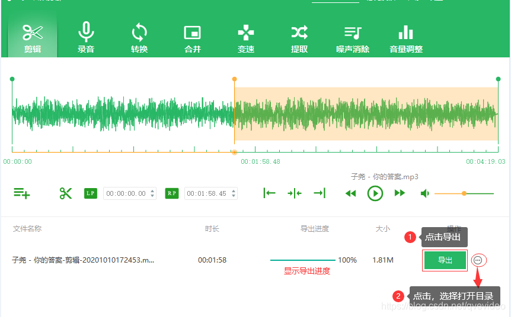This screenshot has width=511, height=317.
Task: Mute audio via the speaker icon
Action: tap(424, 193)
